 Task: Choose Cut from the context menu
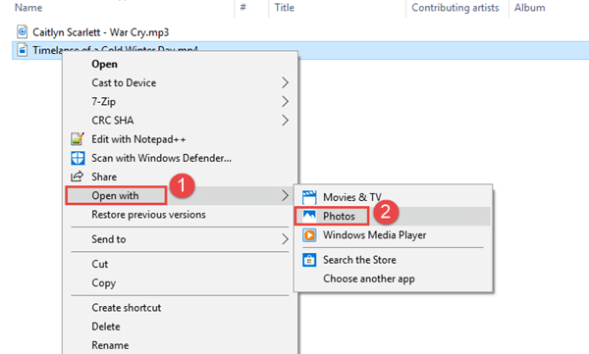(181, 264)
